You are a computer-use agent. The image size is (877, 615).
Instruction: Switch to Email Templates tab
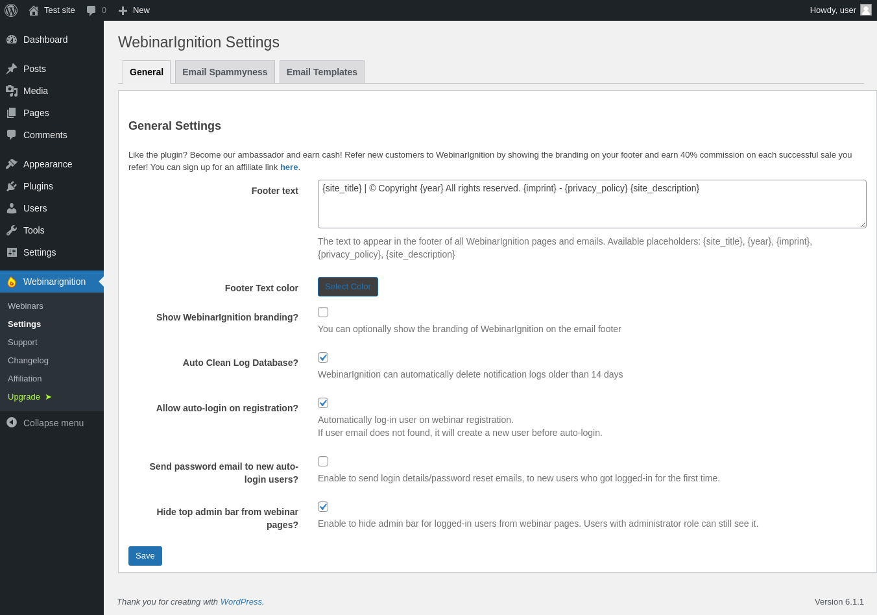[322, 72]
